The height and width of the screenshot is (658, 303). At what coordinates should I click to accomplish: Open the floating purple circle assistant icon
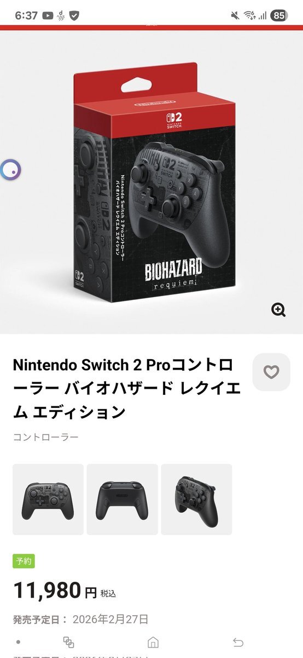coord(11,169)
